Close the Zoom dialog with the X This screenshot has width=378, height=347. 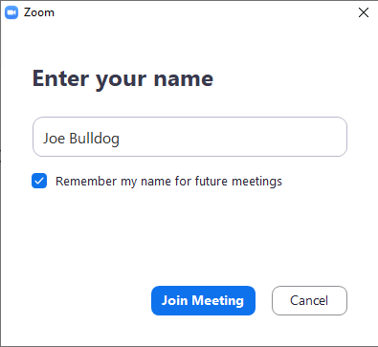(364, 12)
